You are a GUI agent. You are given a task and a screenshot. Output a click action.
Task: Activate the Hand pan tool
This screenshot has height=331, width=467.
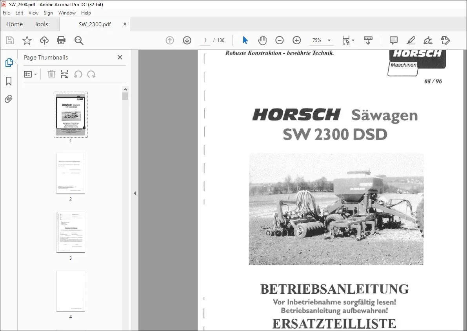point(262,40)
